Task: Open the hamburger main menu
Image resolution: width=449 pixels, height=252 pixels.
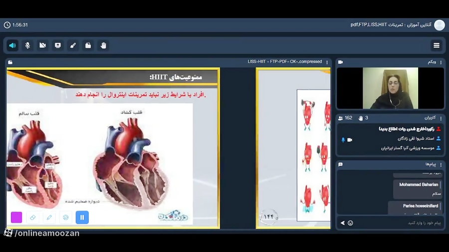Action: (x=437, y=45)
